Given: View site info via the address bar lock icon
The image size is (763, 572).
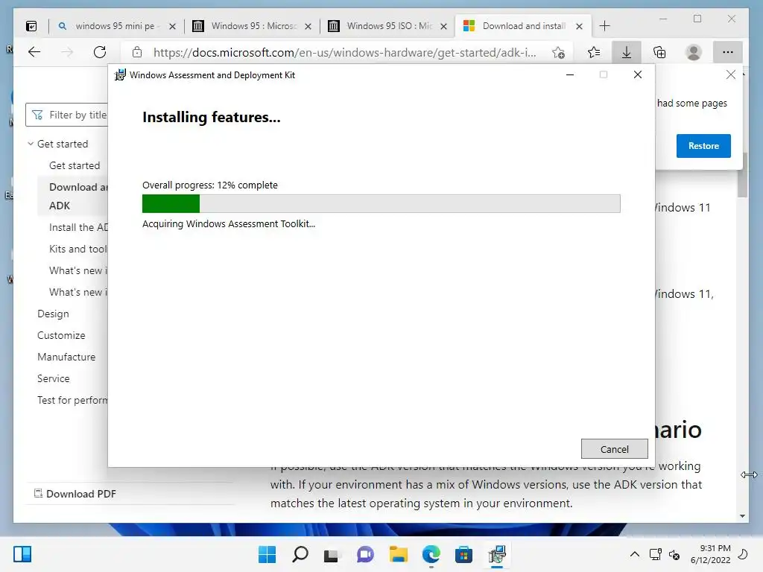Looking at the screenshot, I should tap(137, 52).
